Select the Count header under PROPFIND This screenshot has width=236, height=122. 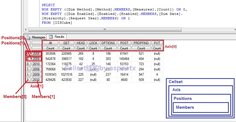pos(141,48)
